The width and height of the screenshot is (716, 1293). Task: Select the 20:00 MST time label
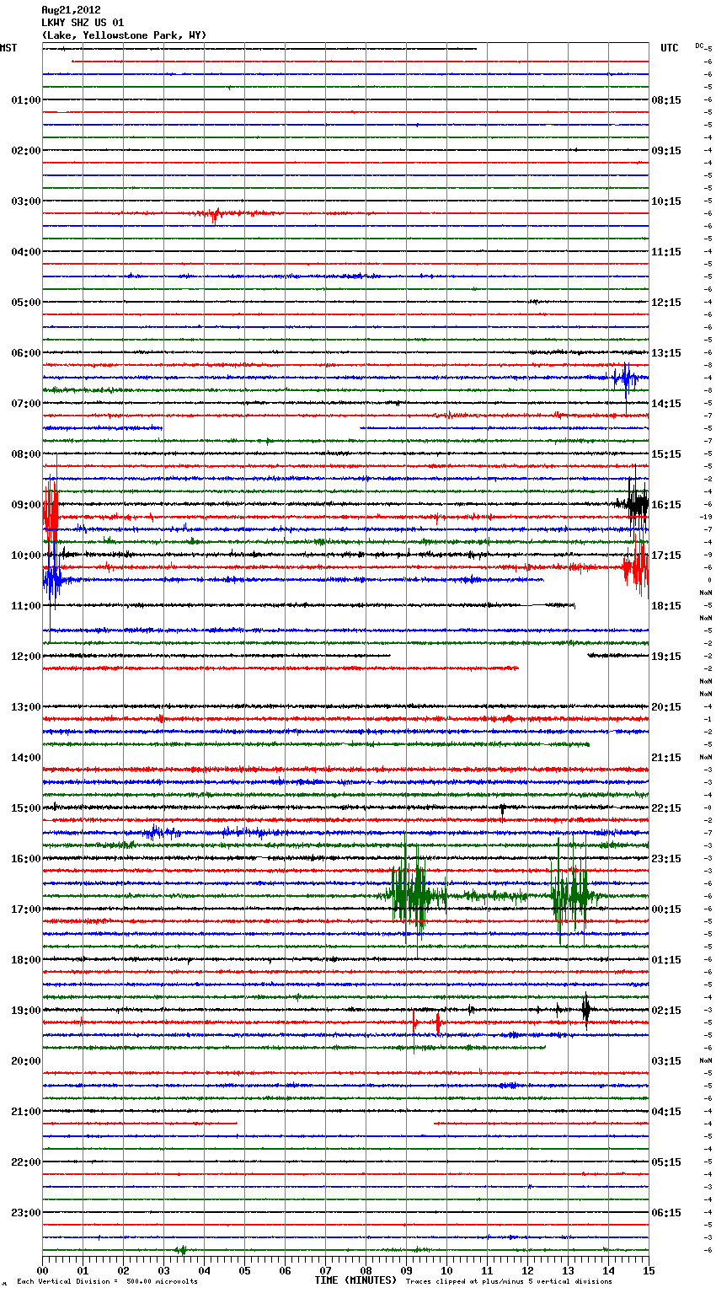click(x=25, y=1061)
